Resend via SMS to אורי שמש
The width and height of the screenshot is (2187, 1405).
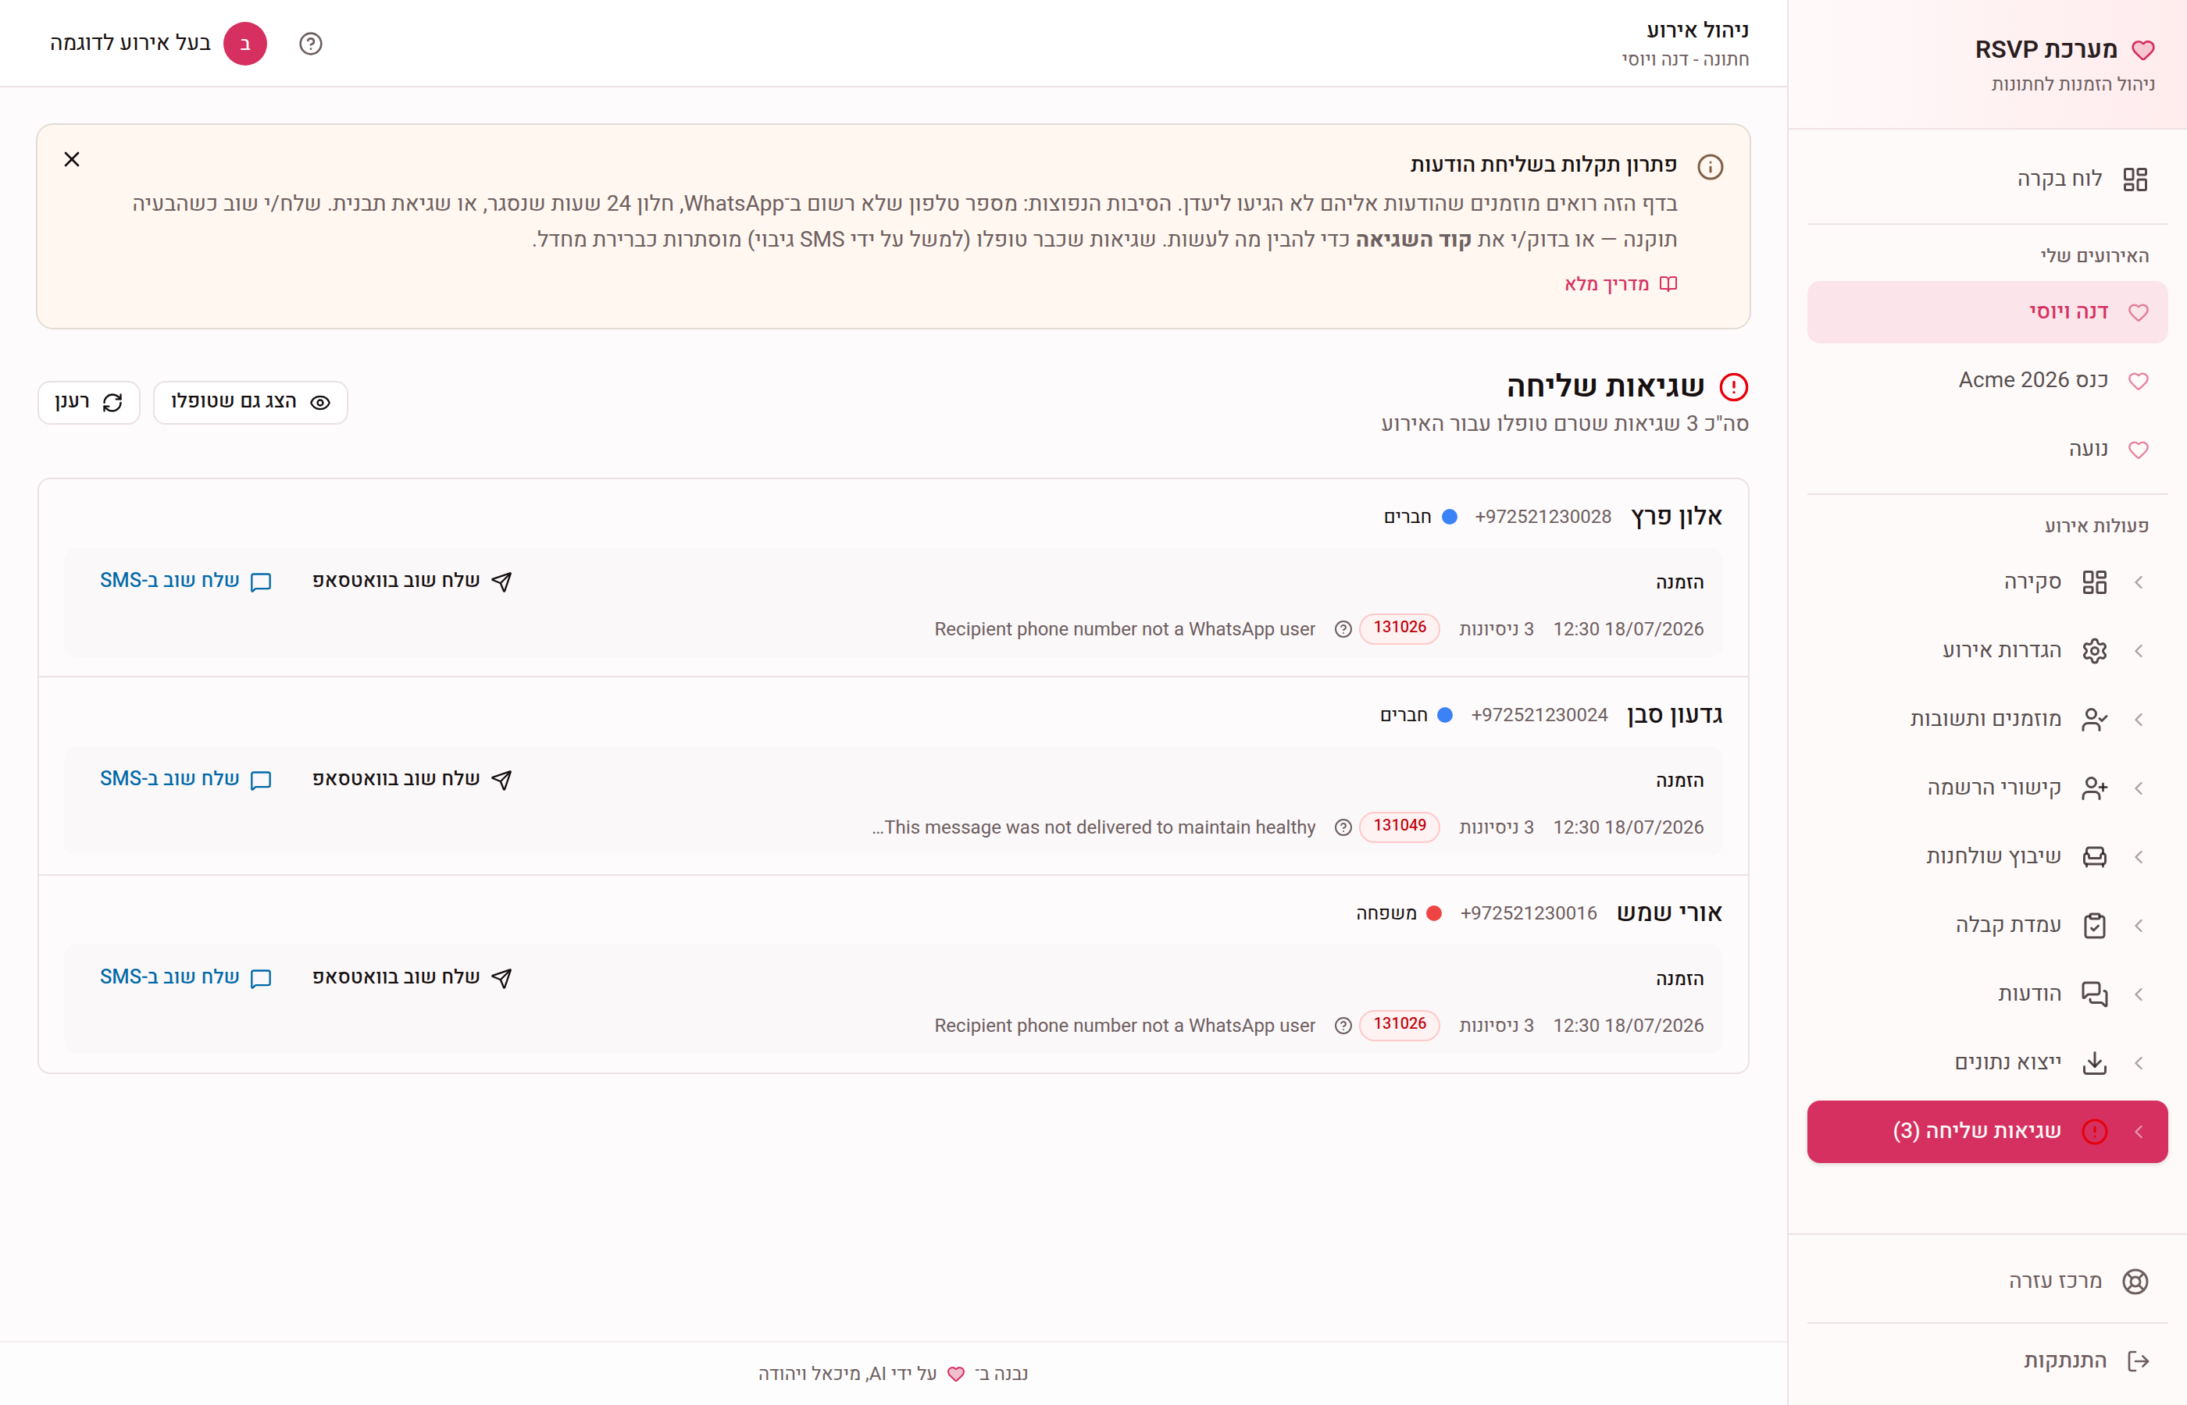185,977
